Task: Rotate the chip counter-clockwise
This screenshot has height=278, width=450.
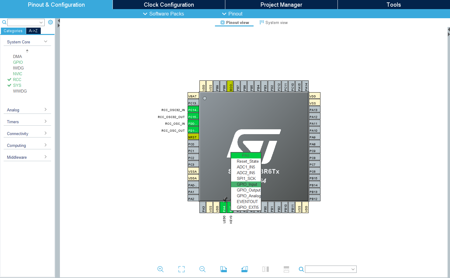Action: pyautogui.click(x=244, y=269)
